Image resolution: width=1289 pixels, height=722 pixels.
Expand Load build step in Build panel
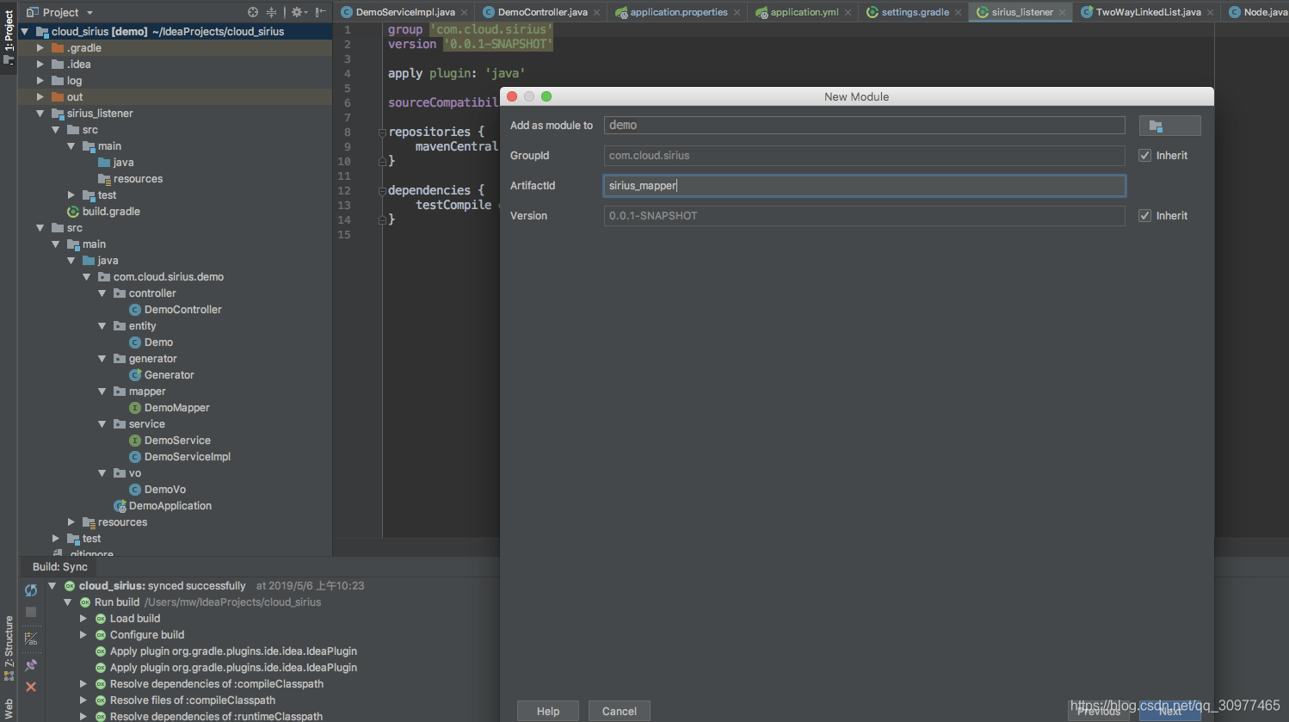pos(83,619)
